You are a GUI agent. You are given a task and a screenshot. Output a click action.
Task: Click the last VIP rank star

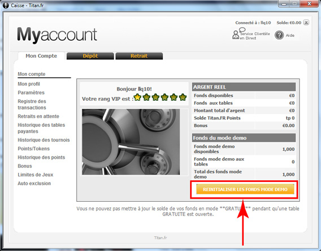coord(183,97)
